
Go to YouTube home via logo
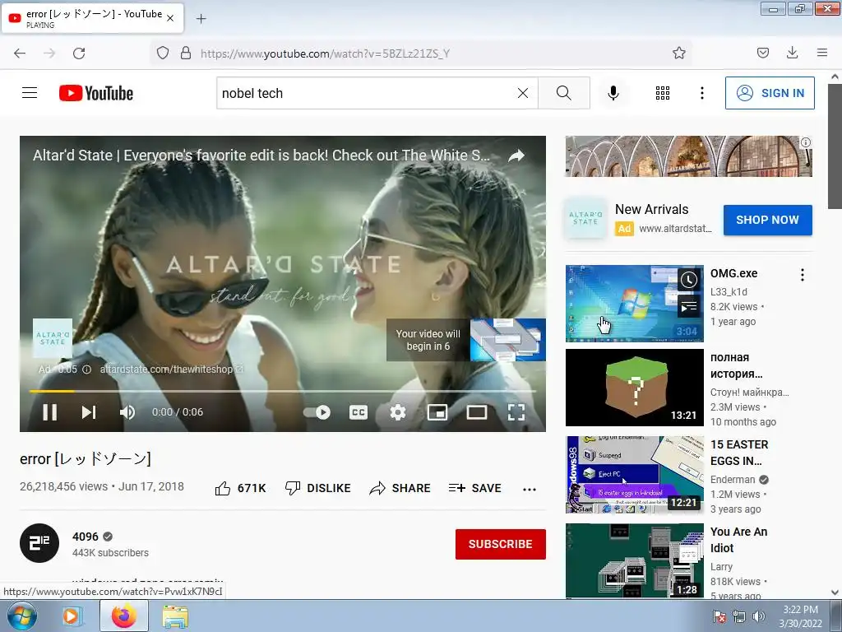96,93
